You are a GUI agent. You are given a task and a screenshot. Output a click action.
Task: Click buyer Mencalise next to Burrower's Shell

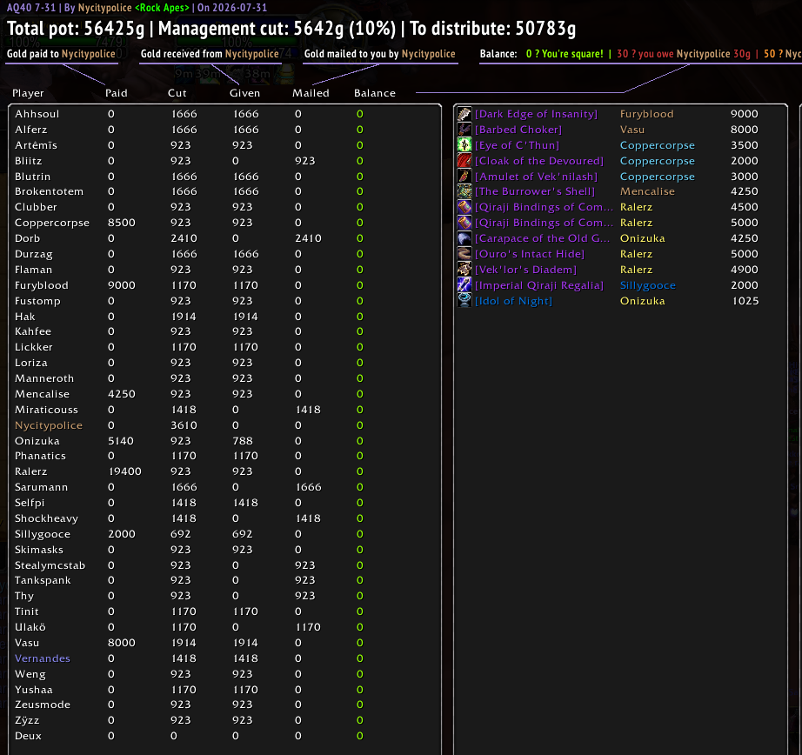pyautogui.click(x=647, y=191)
